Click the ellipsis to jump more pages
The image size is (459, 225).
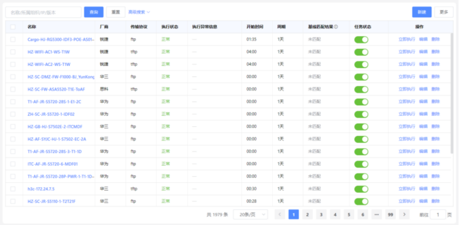tap(377, 214)
